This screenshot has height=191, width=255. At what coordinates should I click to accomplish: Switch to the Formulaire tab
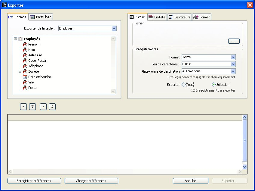(41, 17)
